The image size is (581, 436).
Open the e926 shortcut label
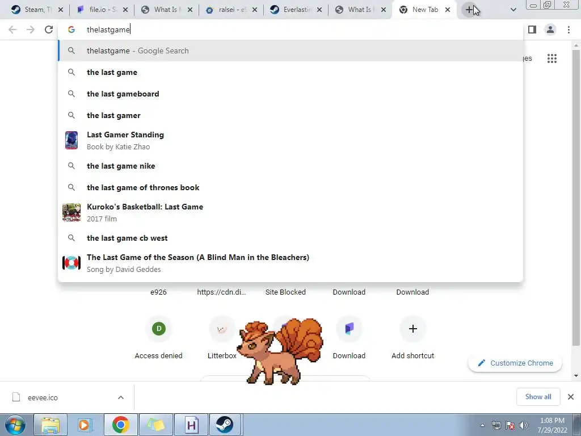point(159,292)
